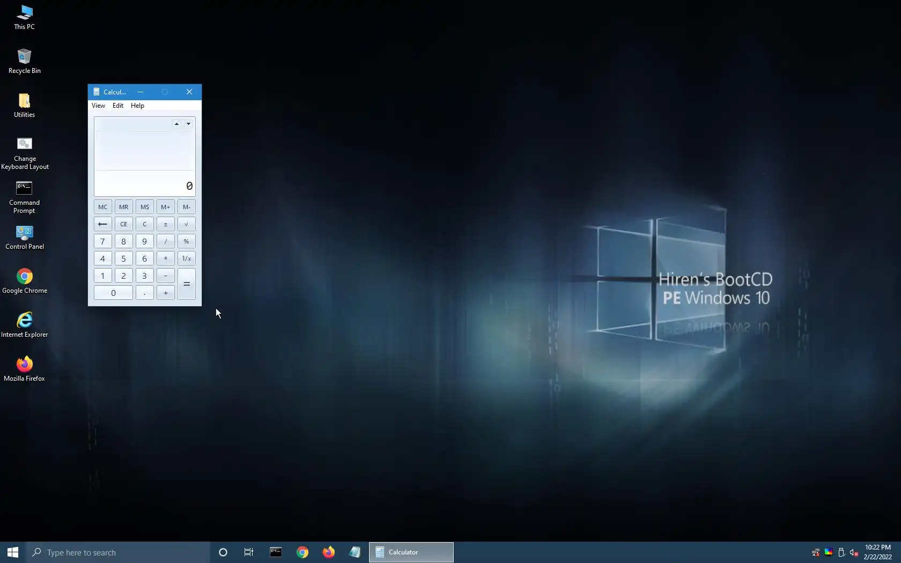Viewport: 901px width, 563px height.
Task: Click the 5 key on calculator
Action: [123, 258]
